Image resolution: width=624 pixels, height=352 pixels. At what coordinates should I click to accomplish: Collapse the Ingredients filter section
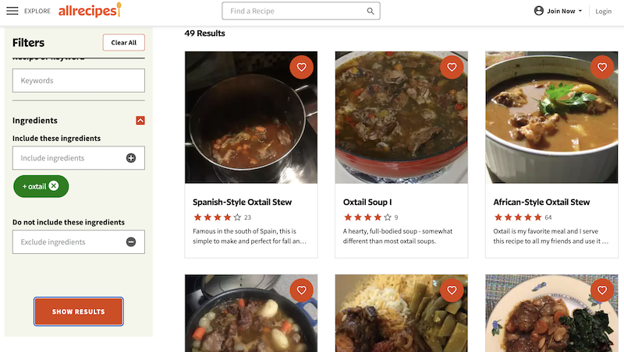click(x=140, y=121)
